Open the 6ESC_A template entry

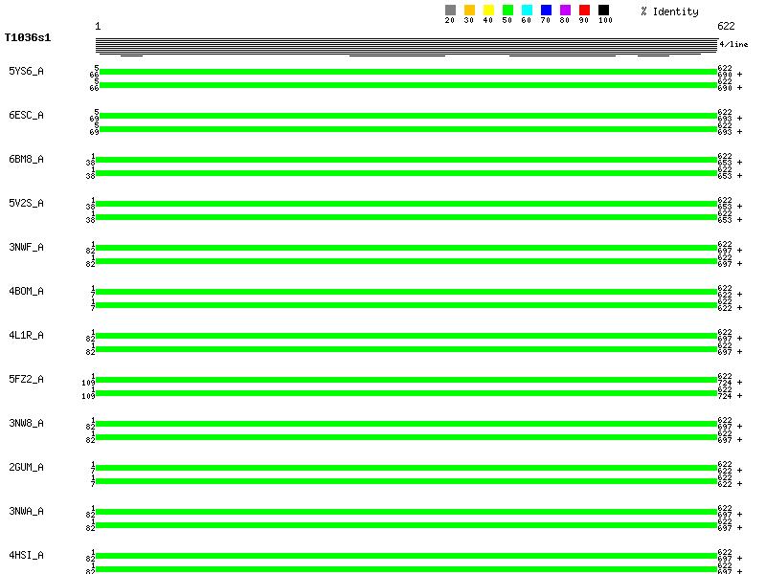click(x=26, y=115)
